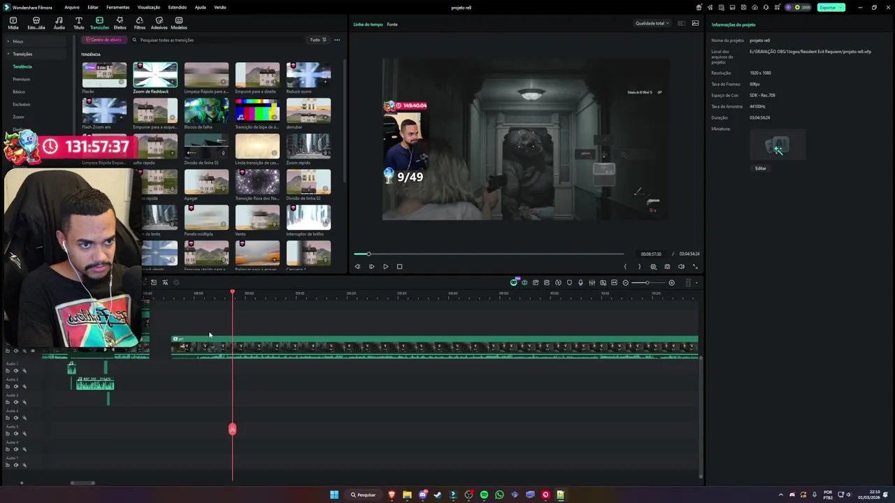Select the derrubar transition thumbnail
Screen dimensions: 895x503
click(308, 110)
